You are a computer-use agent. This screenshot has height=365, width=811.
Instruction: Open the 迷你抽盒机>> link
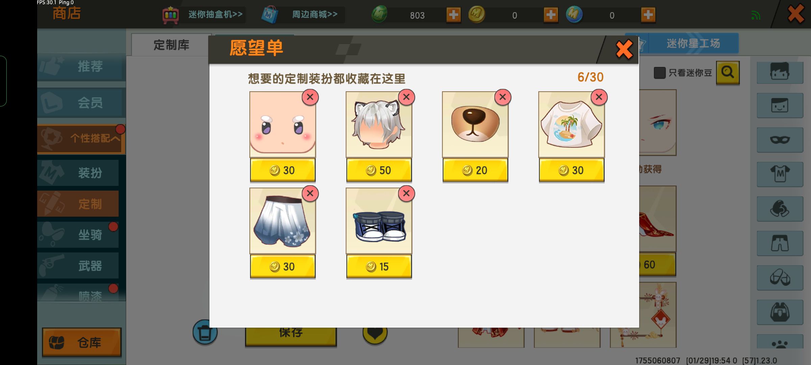click(x=215, y=14)
